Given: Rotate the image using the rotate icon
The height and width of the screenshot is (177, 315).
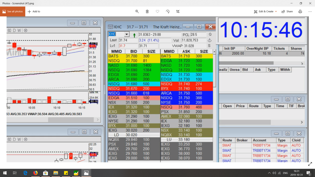Looking at the screenshot, I should click(168, 12).
